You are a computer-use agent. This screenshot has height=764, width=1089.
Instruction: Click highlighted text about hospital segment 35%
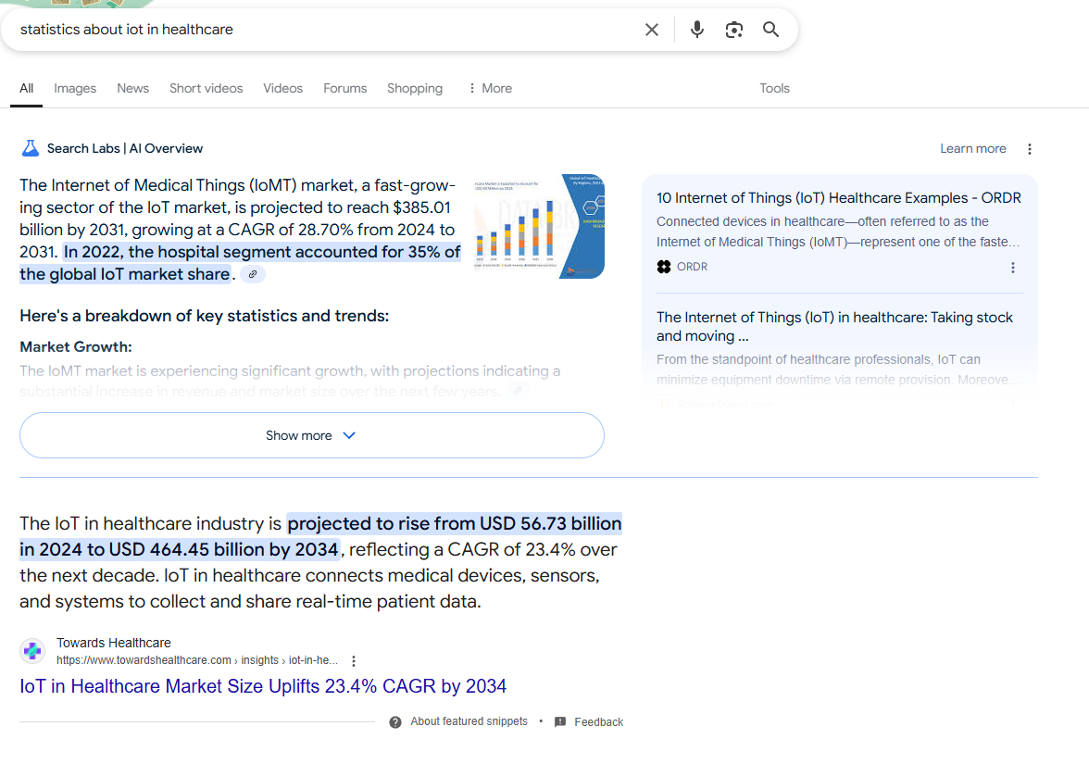(241, 263)
